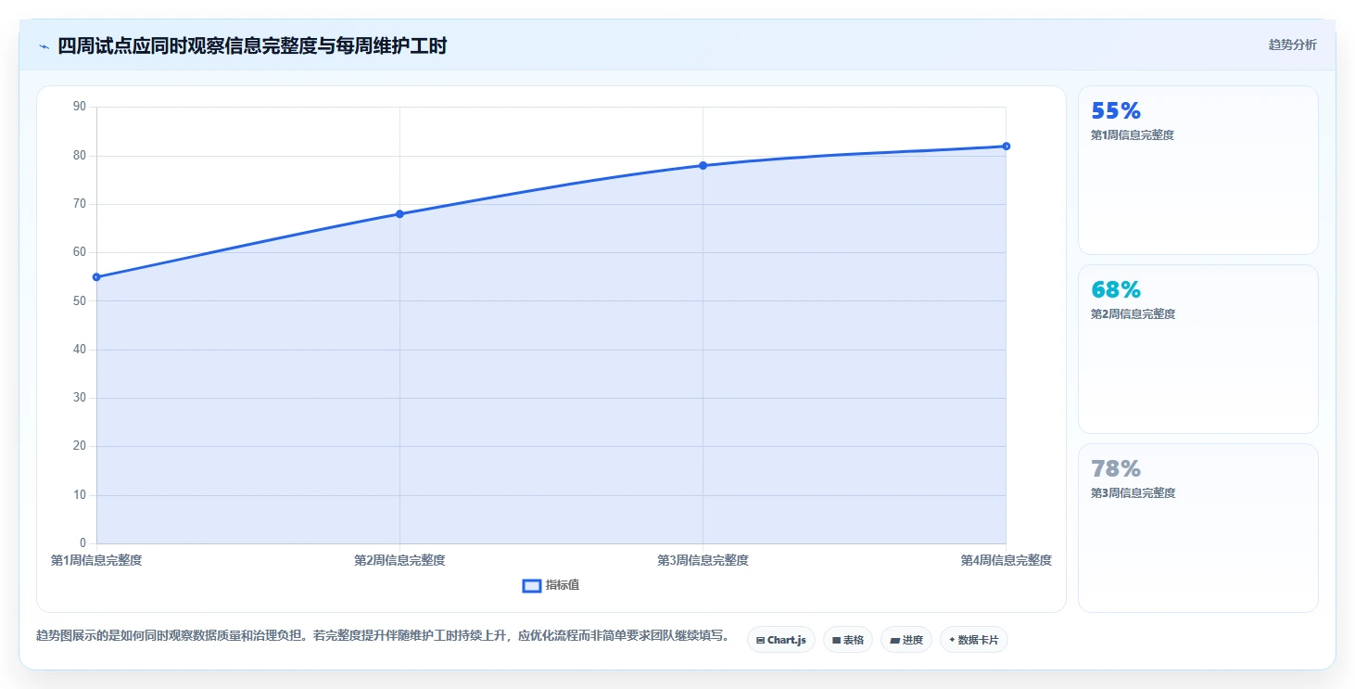1355x689 pixels.
Task: Select the Chart.js tag
Action: point(781,640)
